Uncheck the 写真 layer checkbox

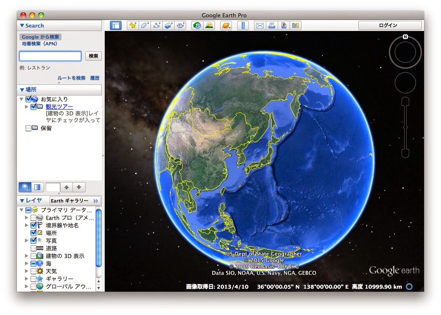coord(33,240)
